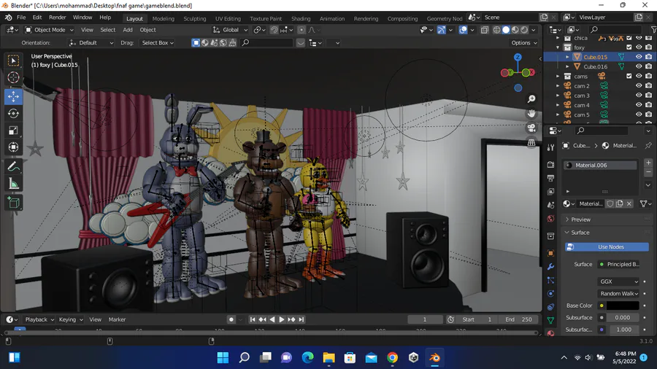Select the Move tool
The height and width of the screenshot is (369, 657).
pyautogui.click(x=13, y=97)
